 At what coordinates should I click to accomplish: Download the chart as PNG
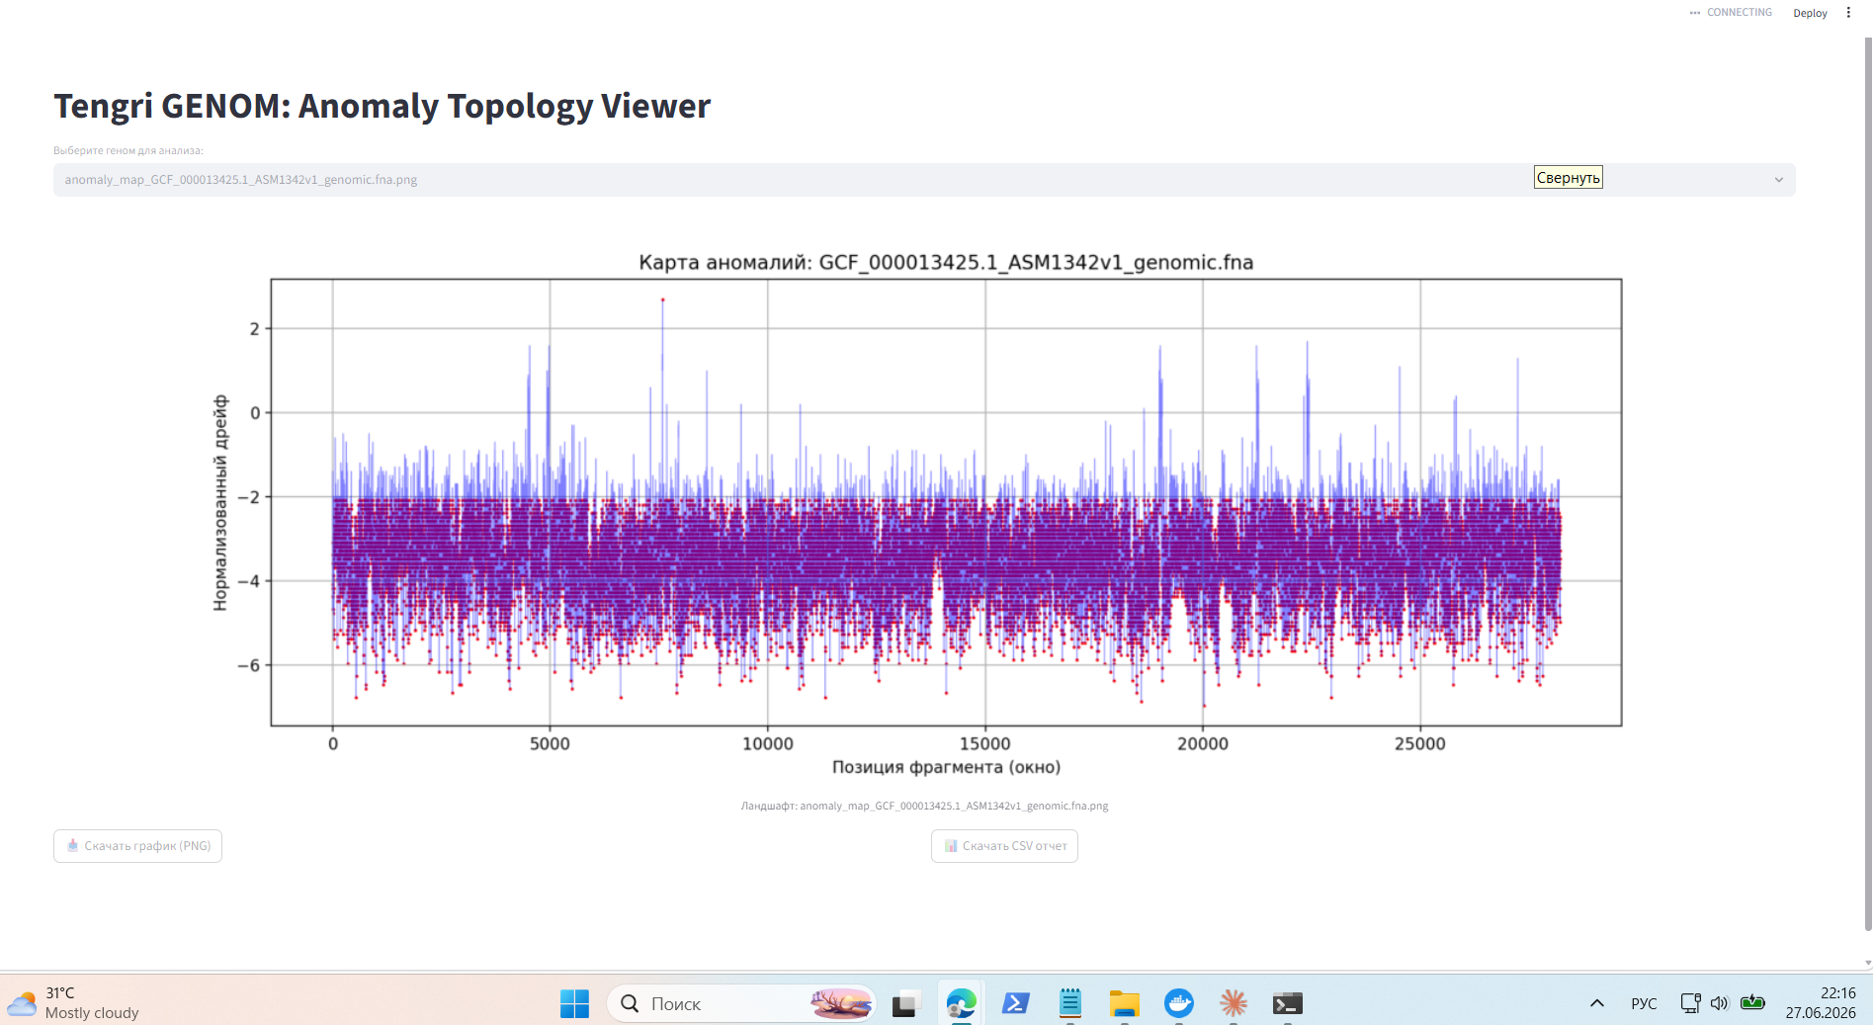pyautogui.click(x=137, y=846)
